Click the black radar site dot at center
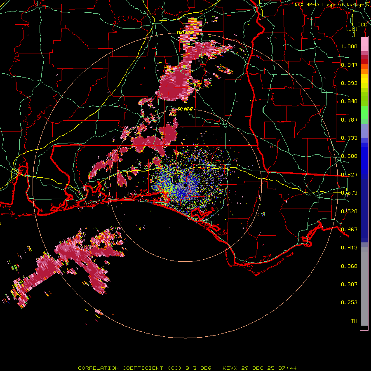The height and width of the screenshot is (371, 371). pos(186,185)
